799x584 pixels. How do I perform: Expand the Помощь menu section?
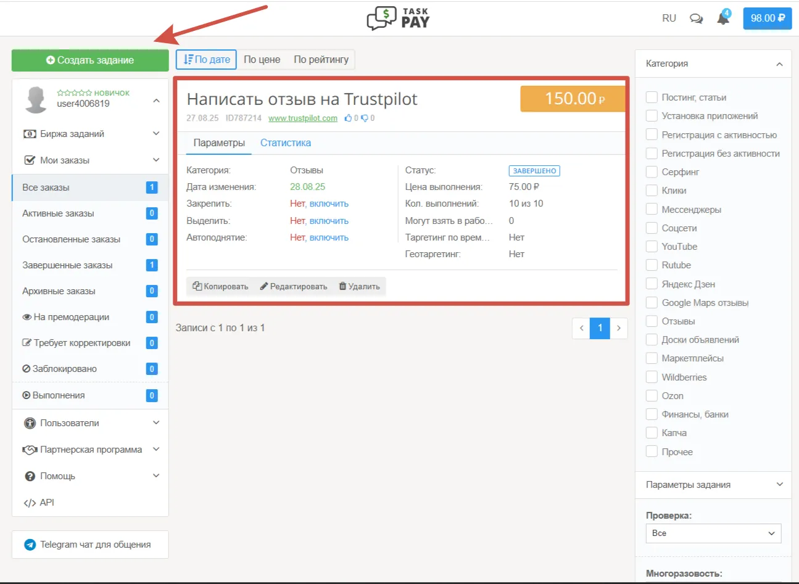(156, 476)
